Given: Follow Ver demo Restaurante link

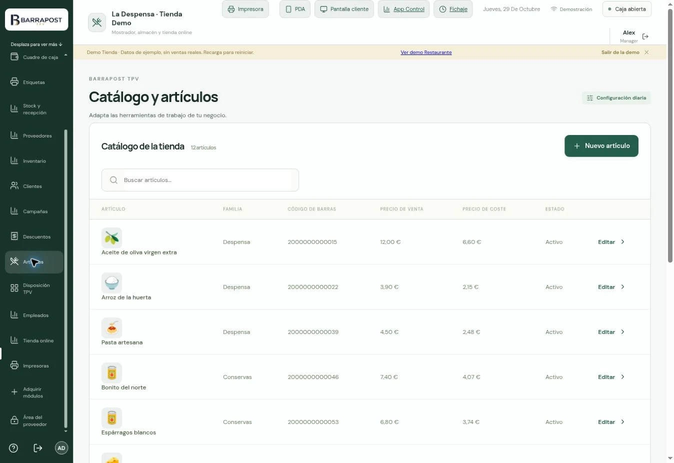Looking at the screenshot, I should point(426,52).
